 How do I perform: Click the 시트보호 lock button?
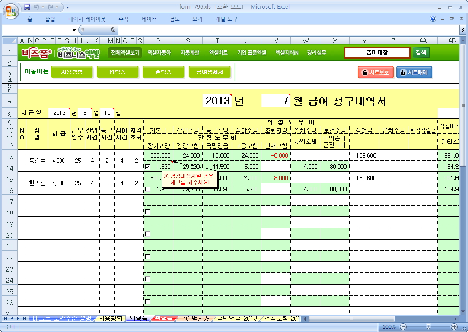(x=376, y=73)
